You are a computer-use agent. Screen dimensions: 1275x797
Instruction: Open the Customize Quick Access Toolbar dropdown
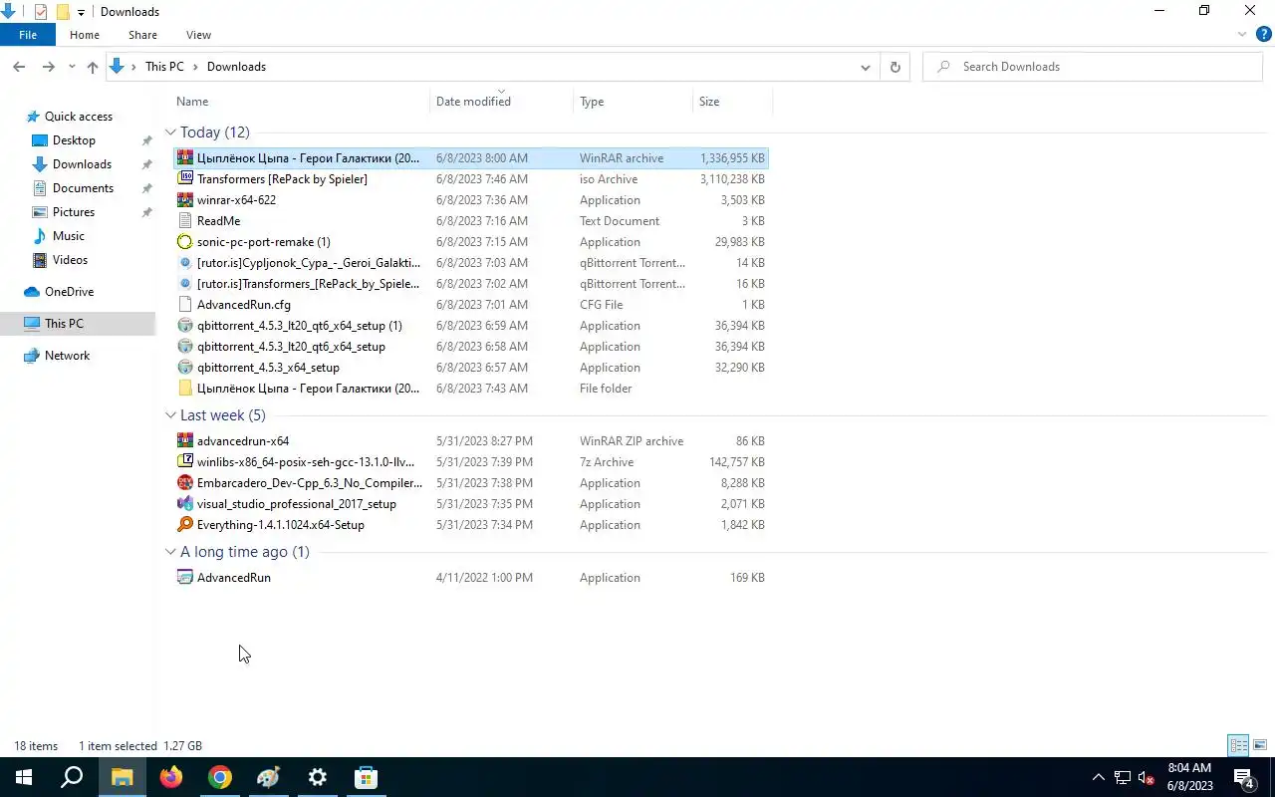81,13
